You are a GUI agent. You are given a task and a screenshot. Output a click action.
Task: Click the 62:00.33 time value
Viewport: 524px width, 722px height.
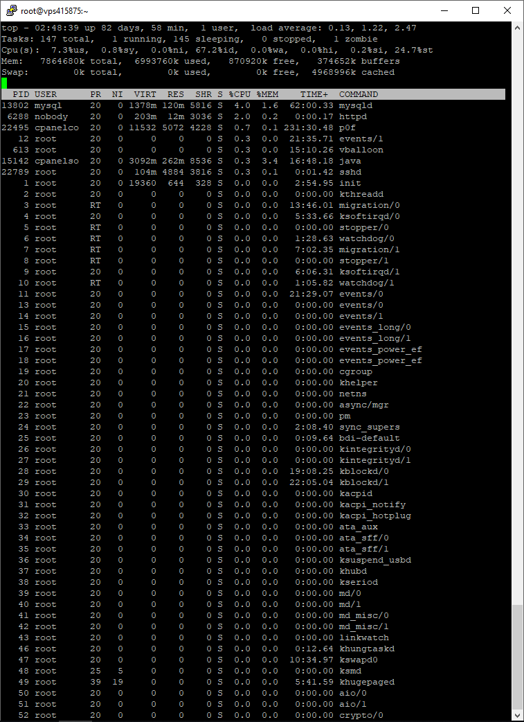(311, 105)
